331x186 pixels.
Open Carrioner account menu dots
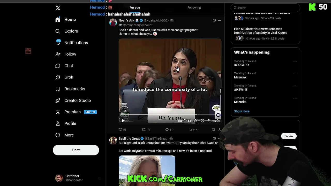(x=100, y=178)
